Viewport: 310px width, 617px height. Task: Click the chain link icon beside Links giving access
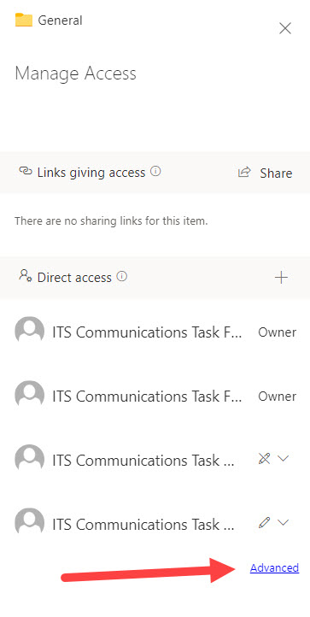coord(26,172)
